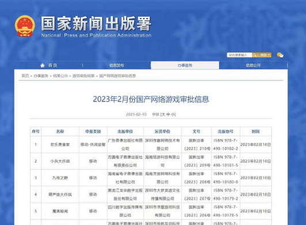Click the date cell in 九牧之野 row
The image size is (306, 225).
coord(255,178)
